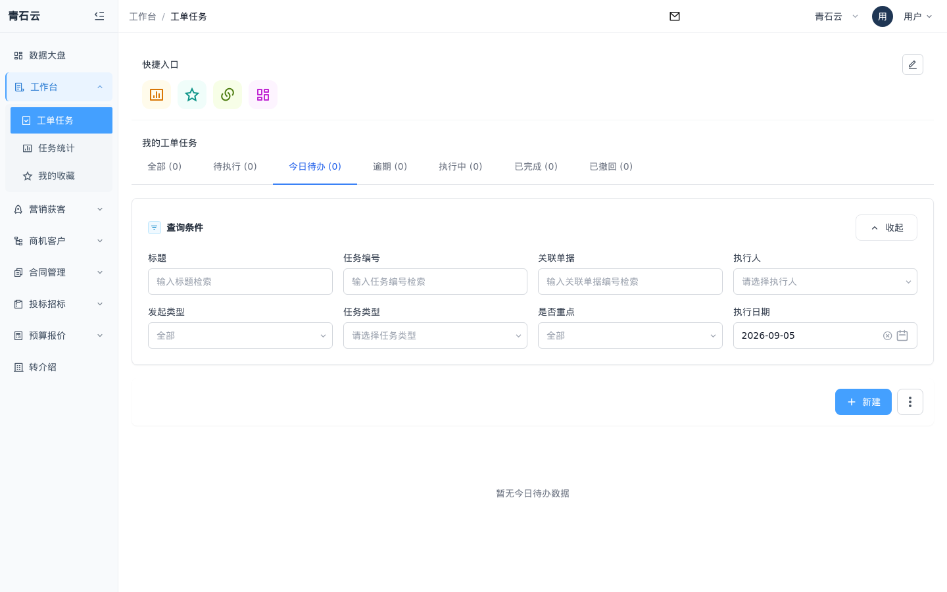Click the 标题 search input
The height and width of the screenshot is (592, 947).
(x=240, y=282)
